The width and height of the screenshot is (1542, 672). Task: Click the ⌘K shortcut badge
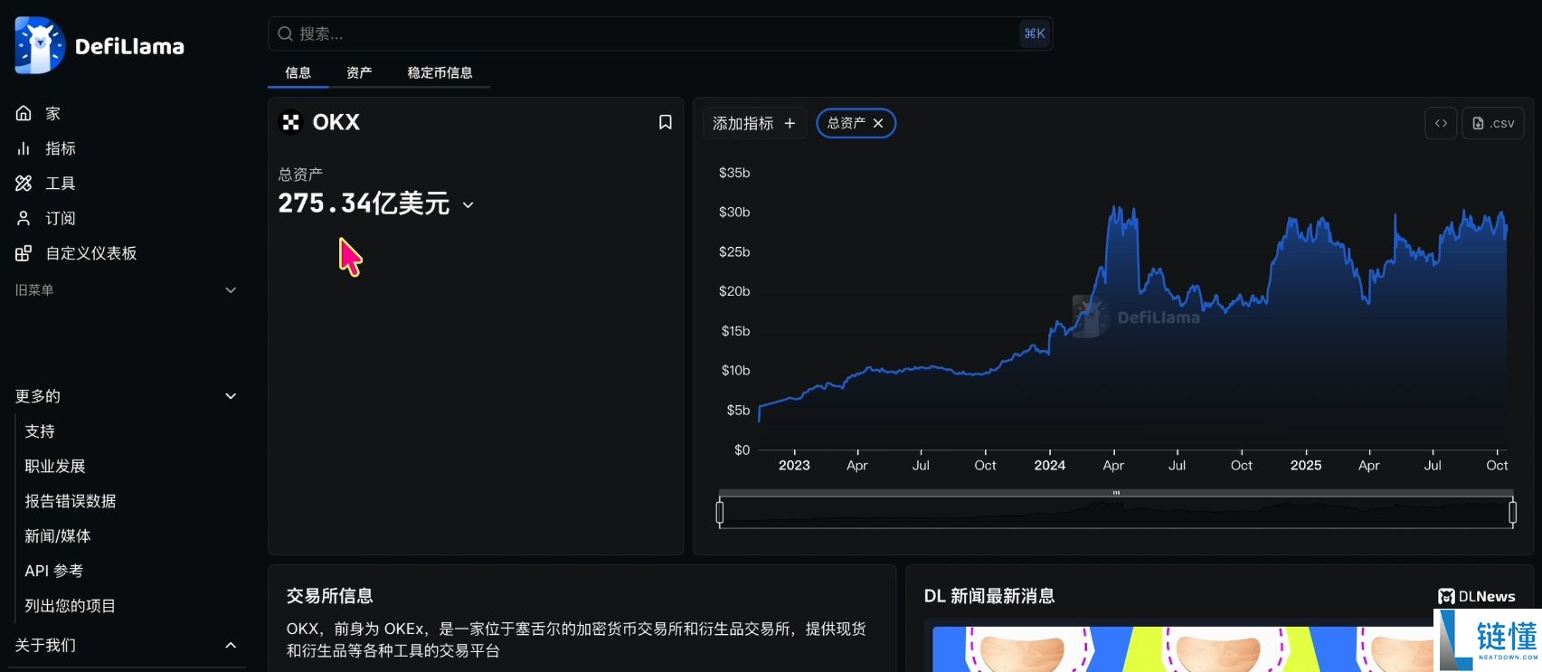(1035, 33)
